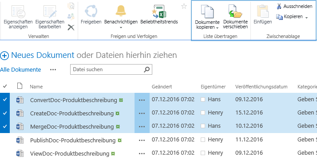The width and height of the screenshot is (317, 160).
Task: Click the Freigeben share icon
Action: click(x=91, y=11)
